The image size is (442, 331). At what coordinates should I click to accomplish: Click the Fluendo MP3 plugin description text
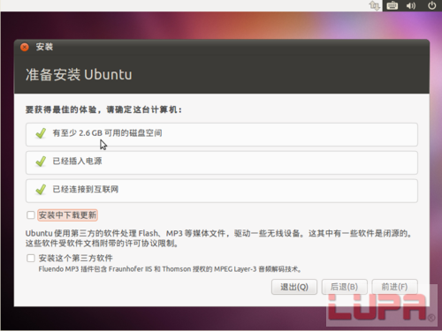click(170, 269)
